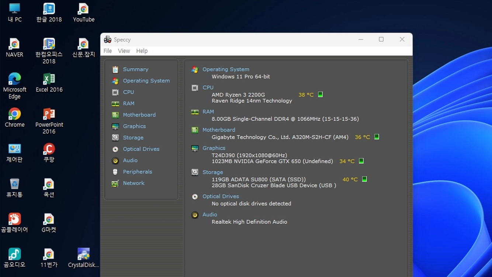Click the RAM icon in summary panel
The height and width of the screenshot is (277, 492).
(x=195, y=112)
